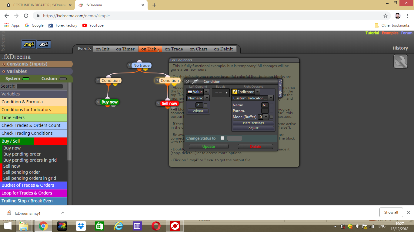
Task: Expand the Time Filters category
Action: coord(34,118)
